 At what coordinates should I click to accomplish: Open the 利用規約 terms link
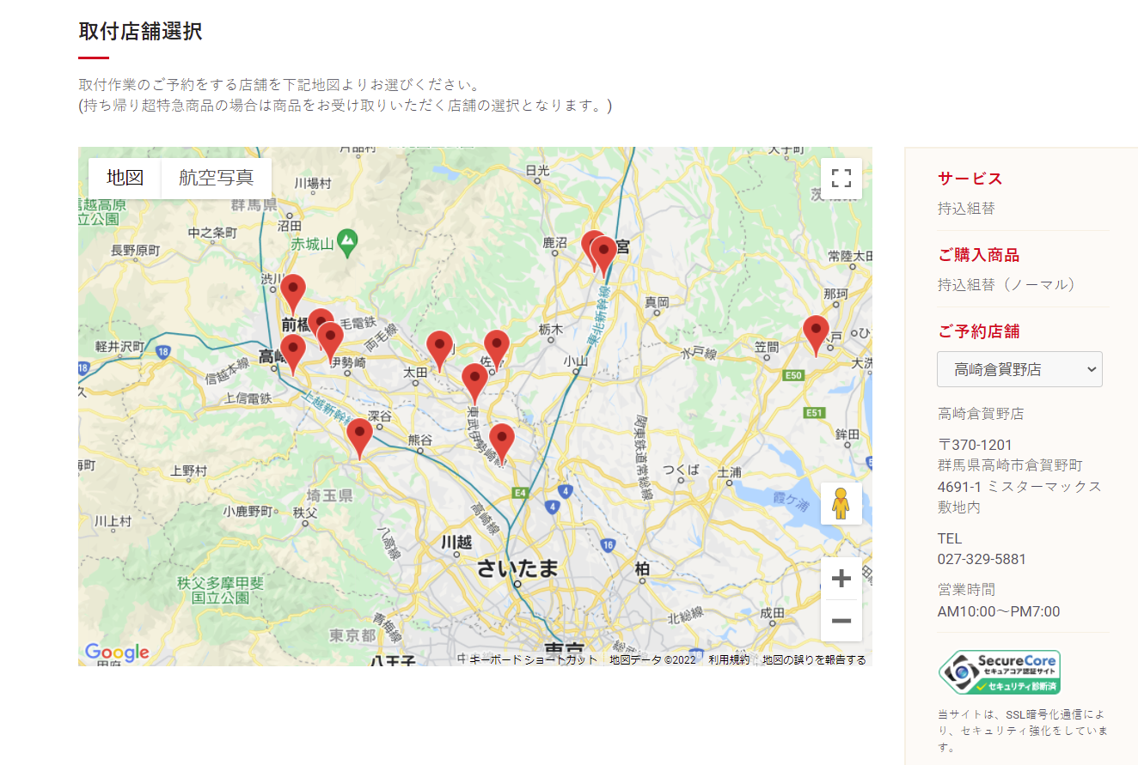pyautogui.click(x=728, y=659)
